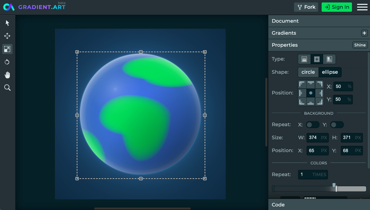This screenshot has height=210, width=370.
Task: Set gradient type to linear
Action: (x=304, y=59)
